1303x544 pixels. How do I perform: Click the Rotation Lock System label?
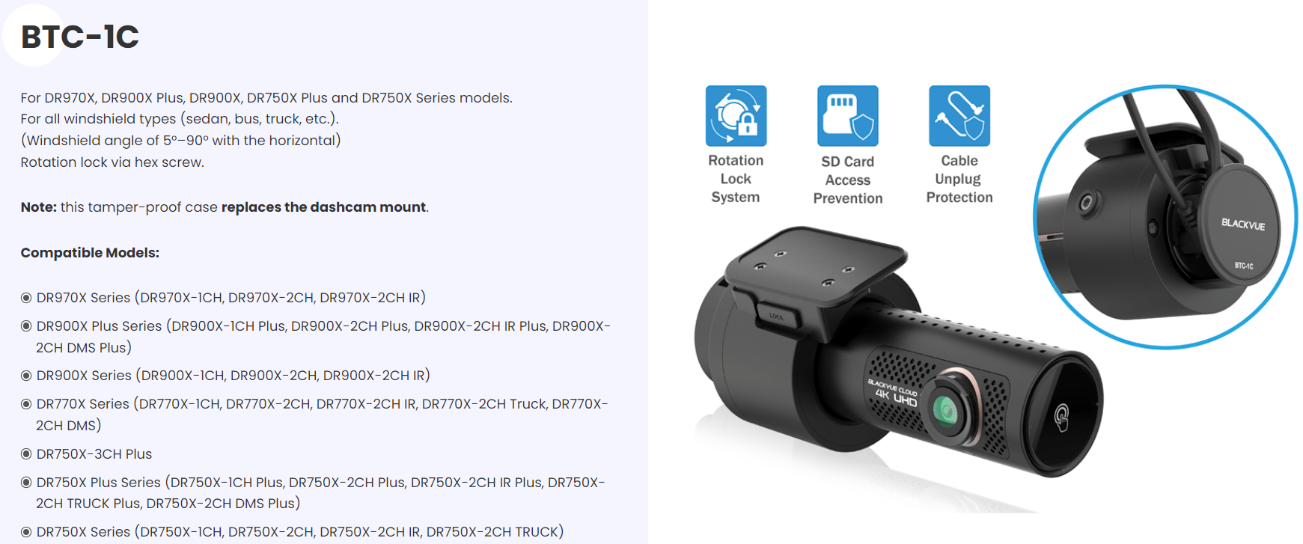[736, 179]
